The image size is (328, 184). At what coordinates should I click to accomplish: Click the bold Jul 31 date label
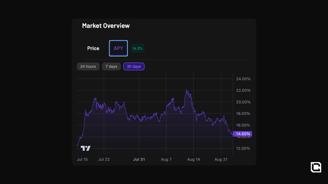(x=139, y=159)
